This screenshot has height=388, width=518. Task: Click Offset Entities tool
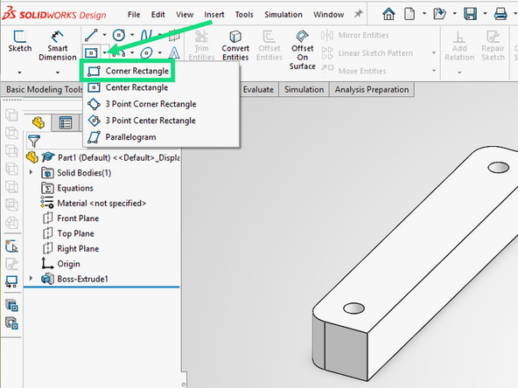pyautogui.click(x=269, y=45)
